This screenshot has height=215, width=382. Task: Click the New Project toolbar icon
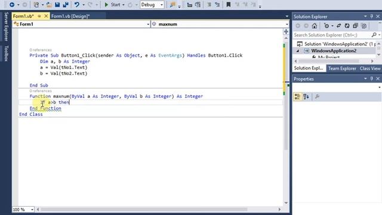click(36, 5)
